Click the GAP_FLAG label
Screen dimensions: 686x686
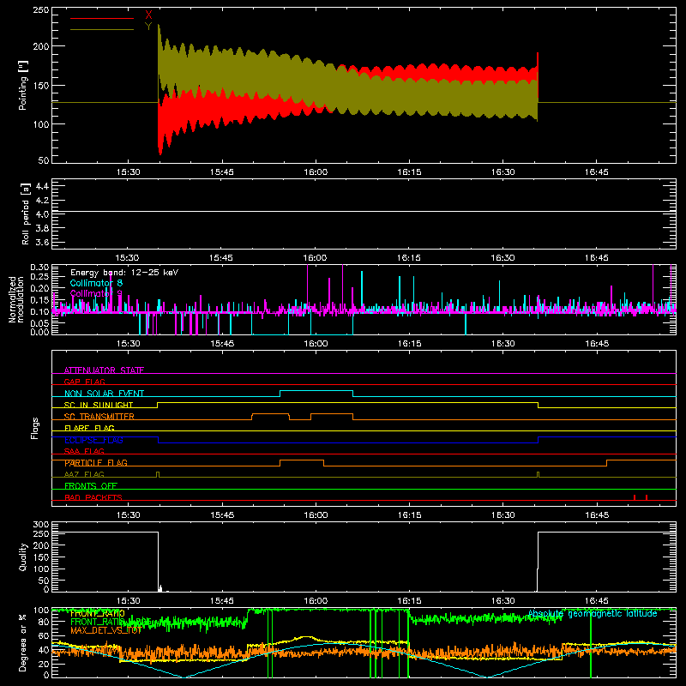click(84, 382)
